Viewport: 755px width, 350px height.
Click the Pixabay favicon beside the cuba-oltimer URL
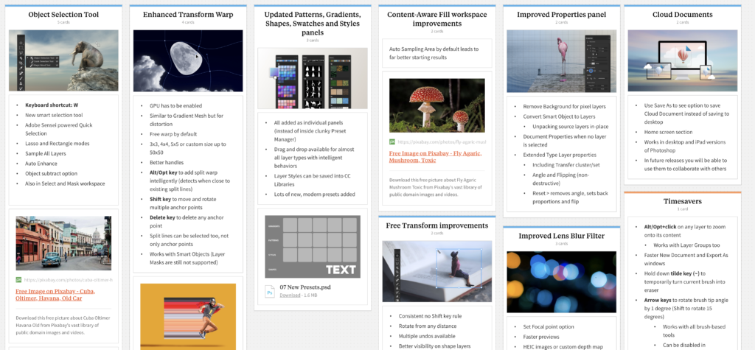coord(18,280)
